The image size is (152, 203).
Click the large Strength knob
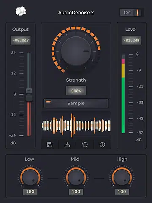(x=76, y=51)
